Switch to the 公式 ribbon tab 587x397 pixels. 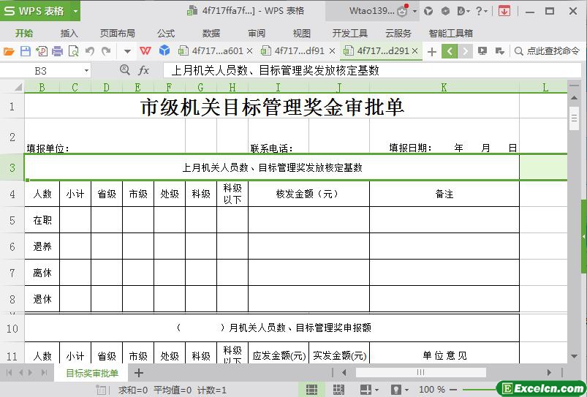[x=166, y=33]
